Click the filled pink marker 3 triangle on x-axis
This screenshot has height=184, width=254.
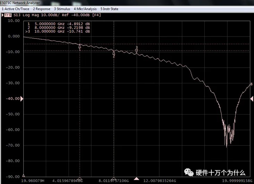[x=136, y=179]
